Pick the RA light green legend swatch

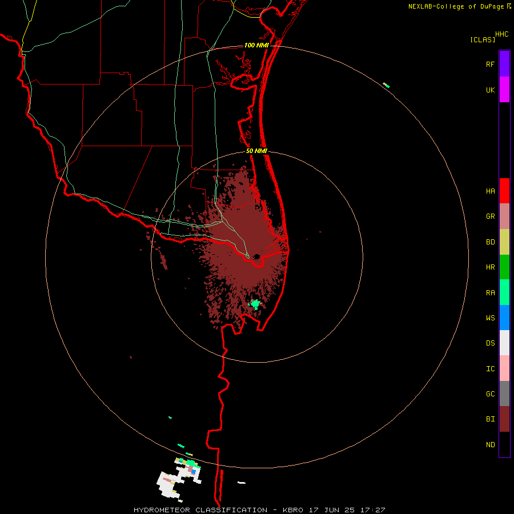(x=504, y=292)
